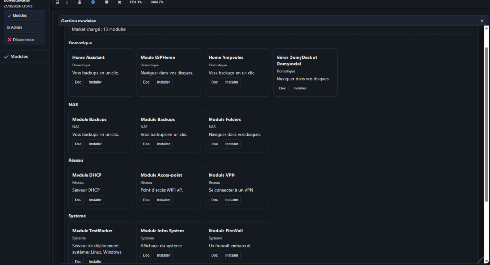Open Doc for Module FireWall
This screenshot has width=490, height=265.
(214, 255)
